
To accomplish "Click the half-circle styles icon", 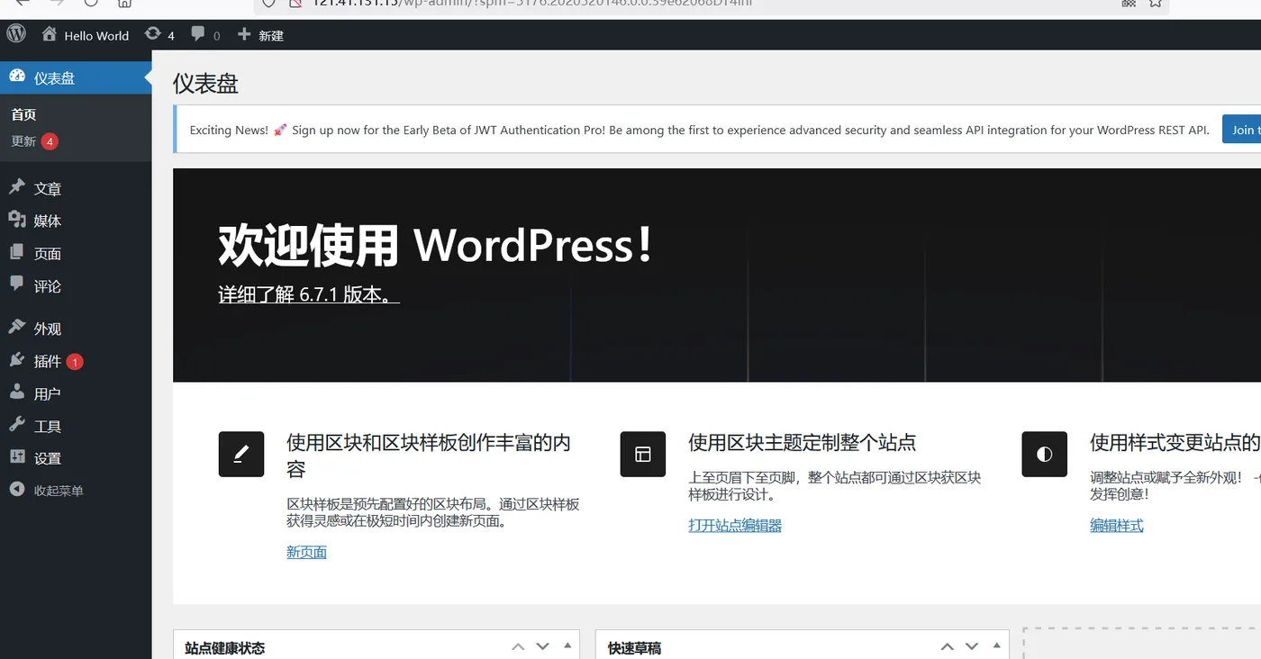I will point(1045,454).
